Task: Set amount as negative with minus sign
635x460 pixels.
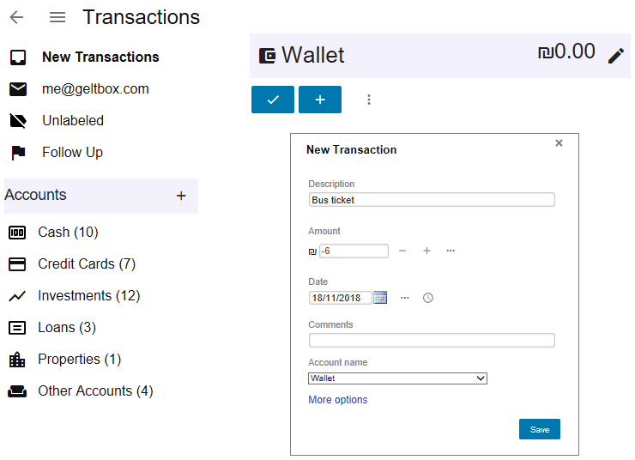Action: (402, 251)
